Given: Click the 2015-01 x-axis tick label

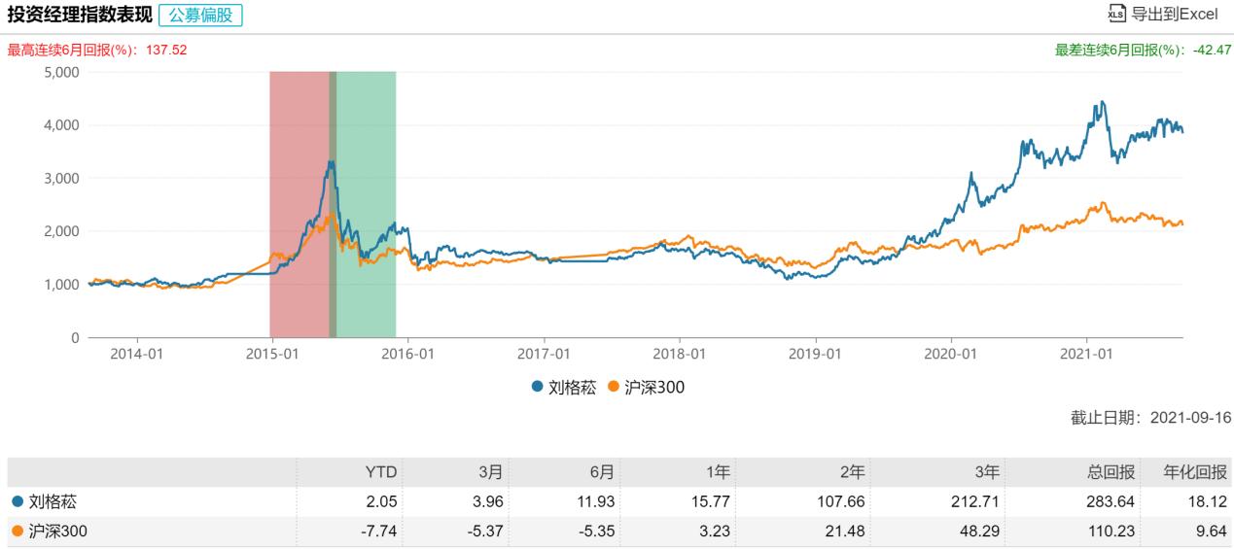Looking at the screenshot, I should pos(271,354).
